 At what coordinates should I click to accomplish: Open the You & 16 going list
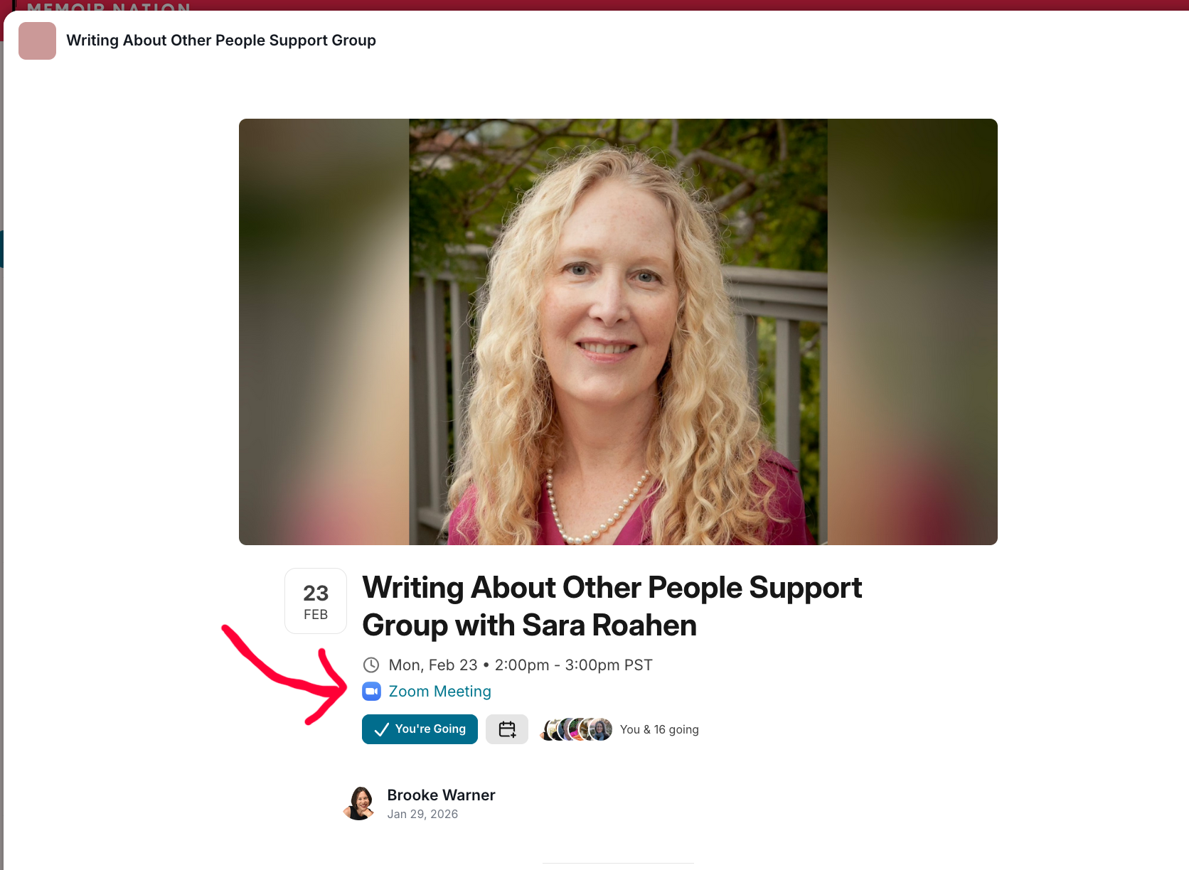659,730
